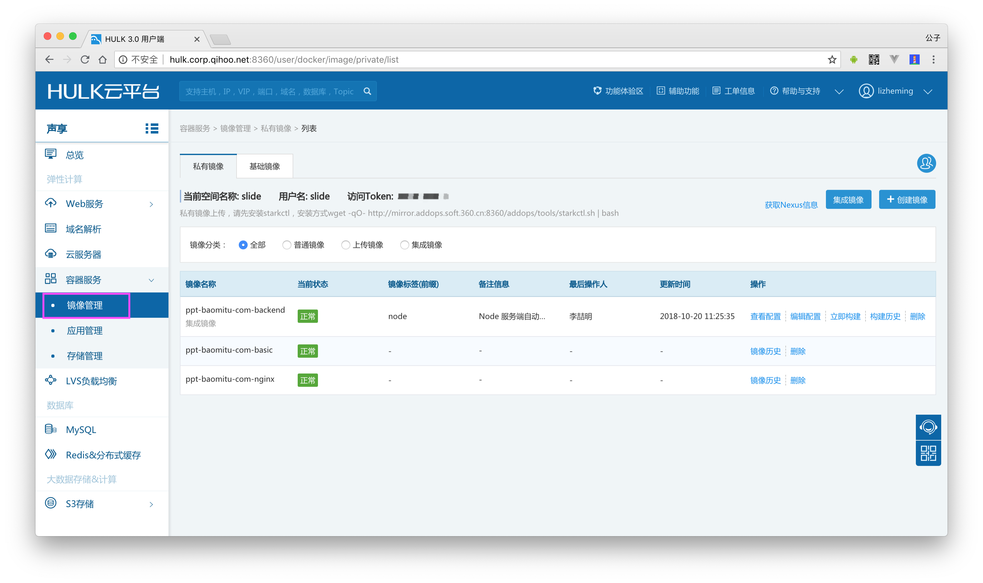983x583 pixels.
Task: Open 应用管理 in the sidebar
Action: 85,330
